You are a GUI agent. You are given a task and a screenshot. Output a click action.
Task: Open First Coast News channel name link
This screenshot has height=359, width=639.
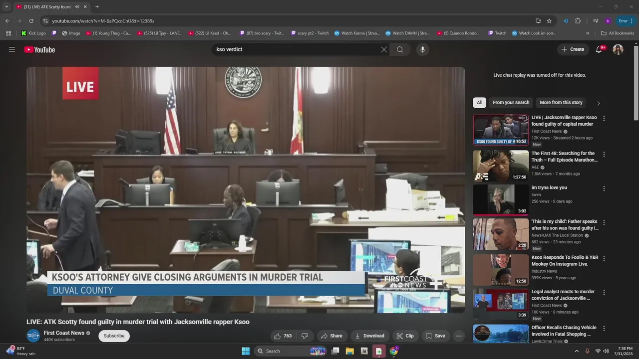pyautogui.click(x=64, y=333)
